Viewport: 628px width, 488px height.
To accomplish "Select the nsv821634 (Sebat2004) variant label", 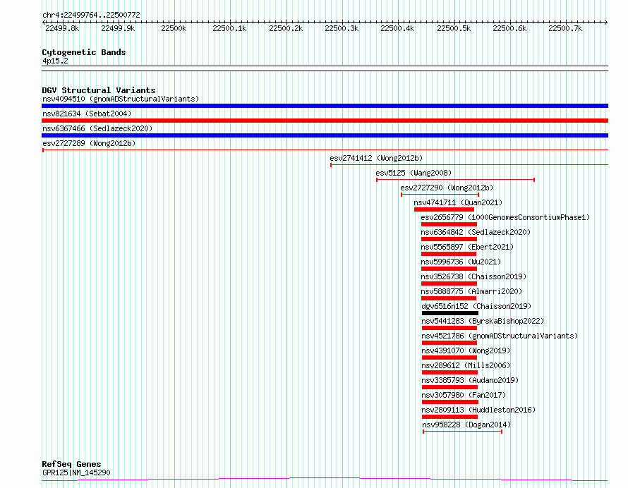I will coord(87,114).
